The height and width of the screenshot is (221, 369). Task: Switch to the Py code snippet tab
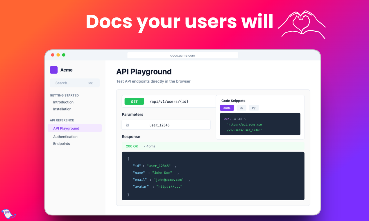254,108
